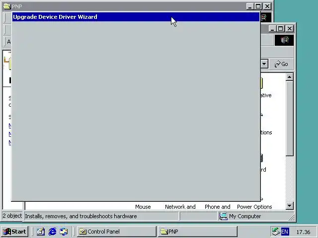Select the Mouse item in Control Panel
318x238 pixels.
pos(143,207)
